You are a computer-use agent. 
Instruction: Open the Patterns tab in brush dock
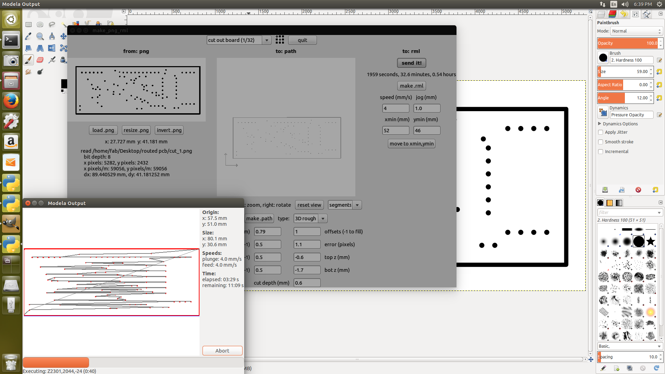pyautogui.click(x=610, y=203)
